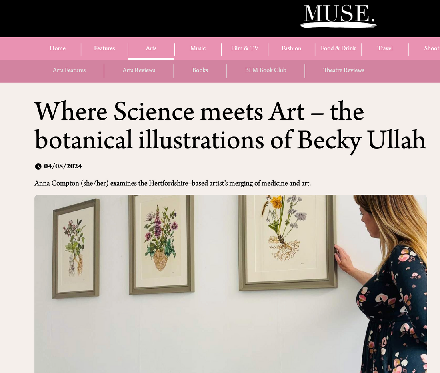Click the article's gallery photo
440x373 pixels.
point(230,284)
